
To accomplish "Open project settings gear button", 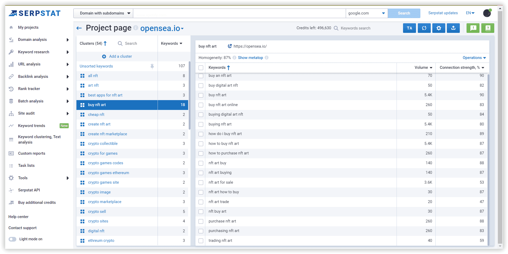I will (439, 28).
